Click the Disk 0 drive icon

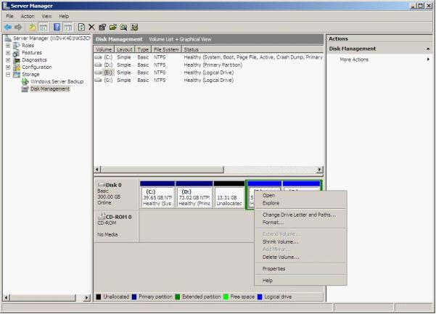[x=102, y=184]
